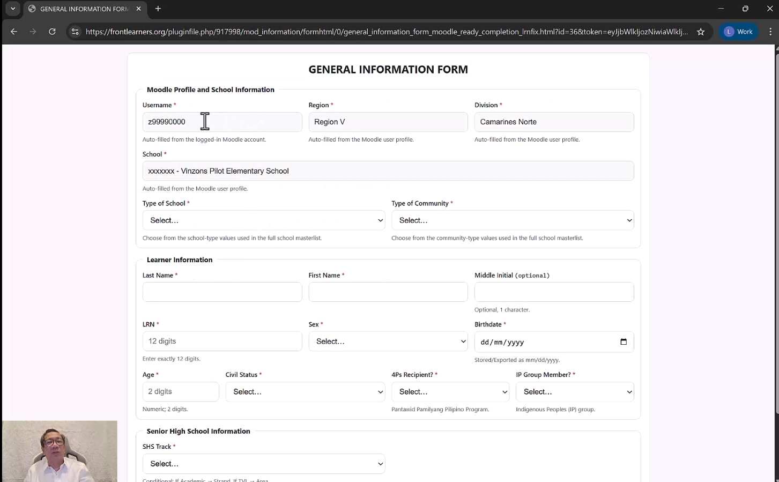Choose Civil Status from dropdown
This screenshot has height=482, width=779.
pos(305,392)
